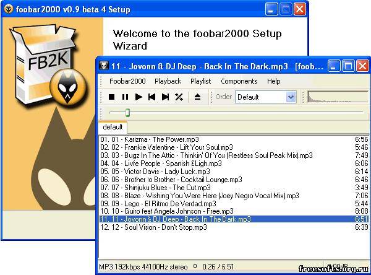
Task: Click the spectrum visualization panel
Action: (x=338, y=97)
